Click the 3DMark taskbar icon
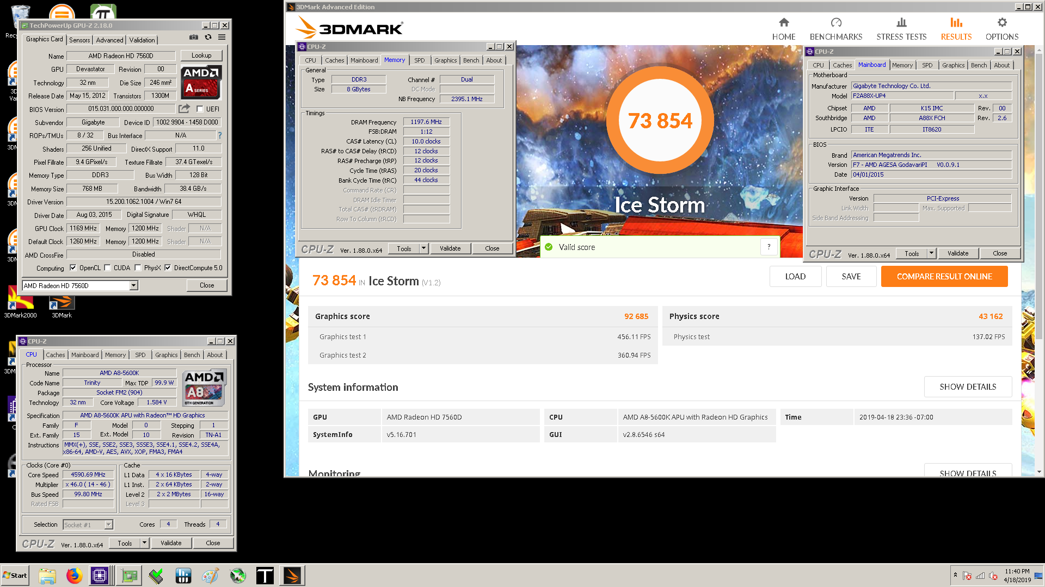 pyautogui.click(x=292, y=576)
